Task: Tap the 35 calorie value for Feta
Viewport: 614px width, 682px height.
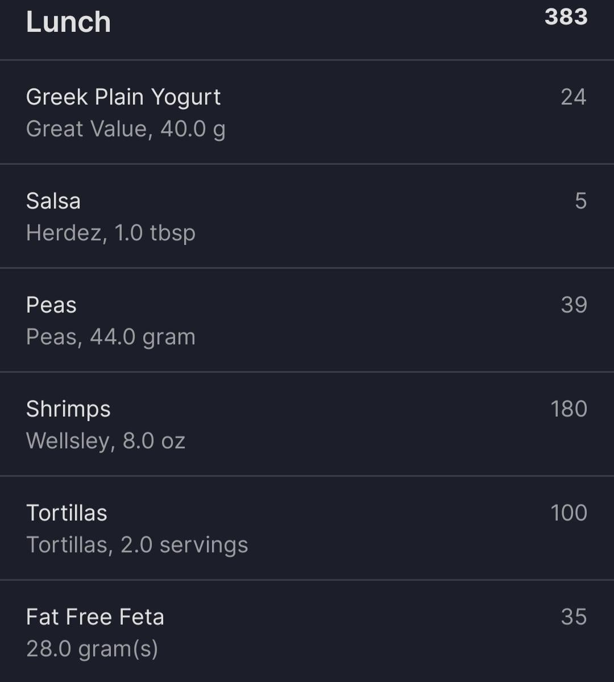Action: pyautogui.click(x=574, y=617)
